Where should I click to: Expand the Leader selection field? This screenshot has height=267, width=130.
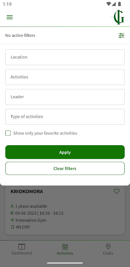pos(65,97)
